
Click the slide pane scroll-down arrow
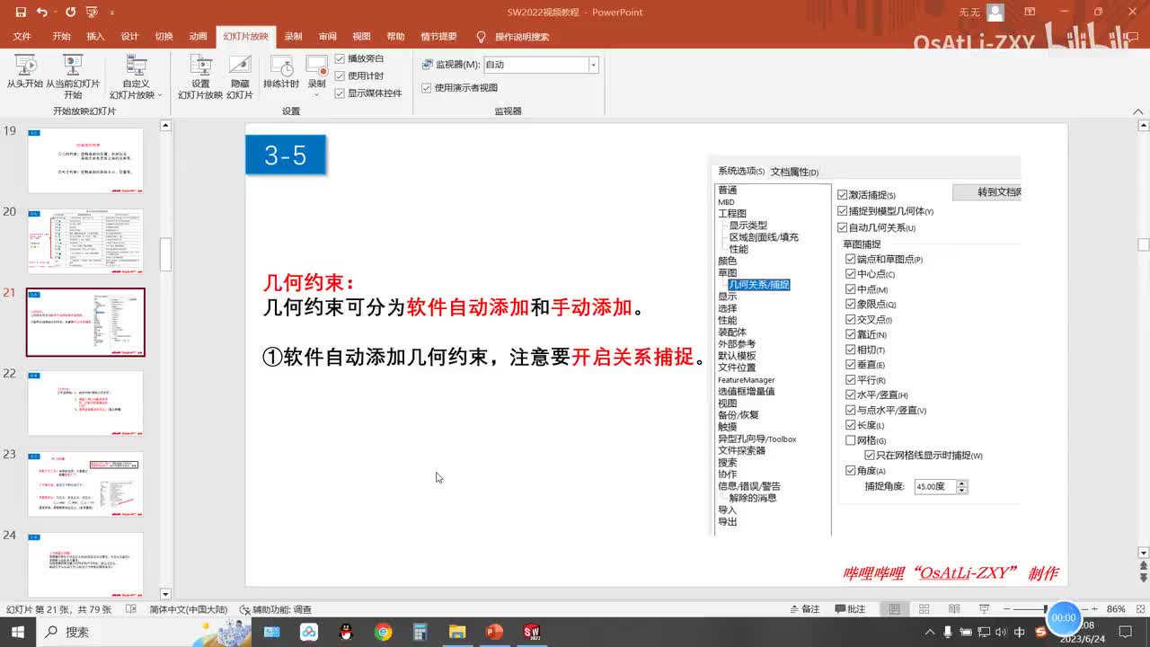click(x=1144, y=553)
